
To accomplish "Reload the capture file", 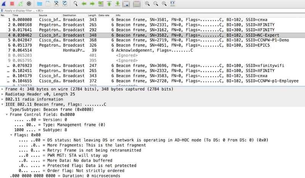I will pos(65,3).
